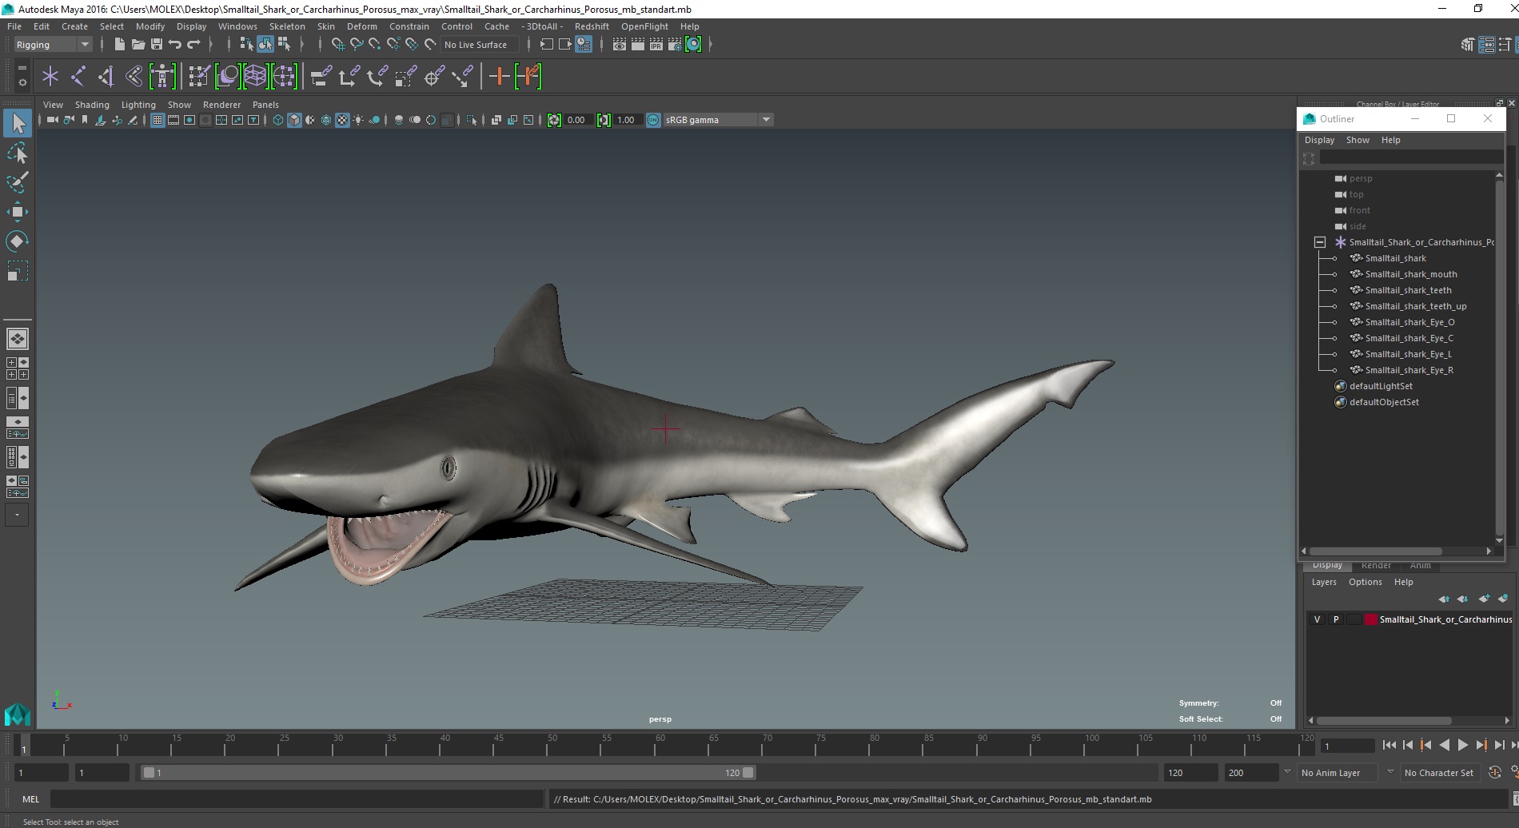Click the Single Pane layout icon
Image resolution: width=1519 pixels, height=828 pixels.
point(18,339)
